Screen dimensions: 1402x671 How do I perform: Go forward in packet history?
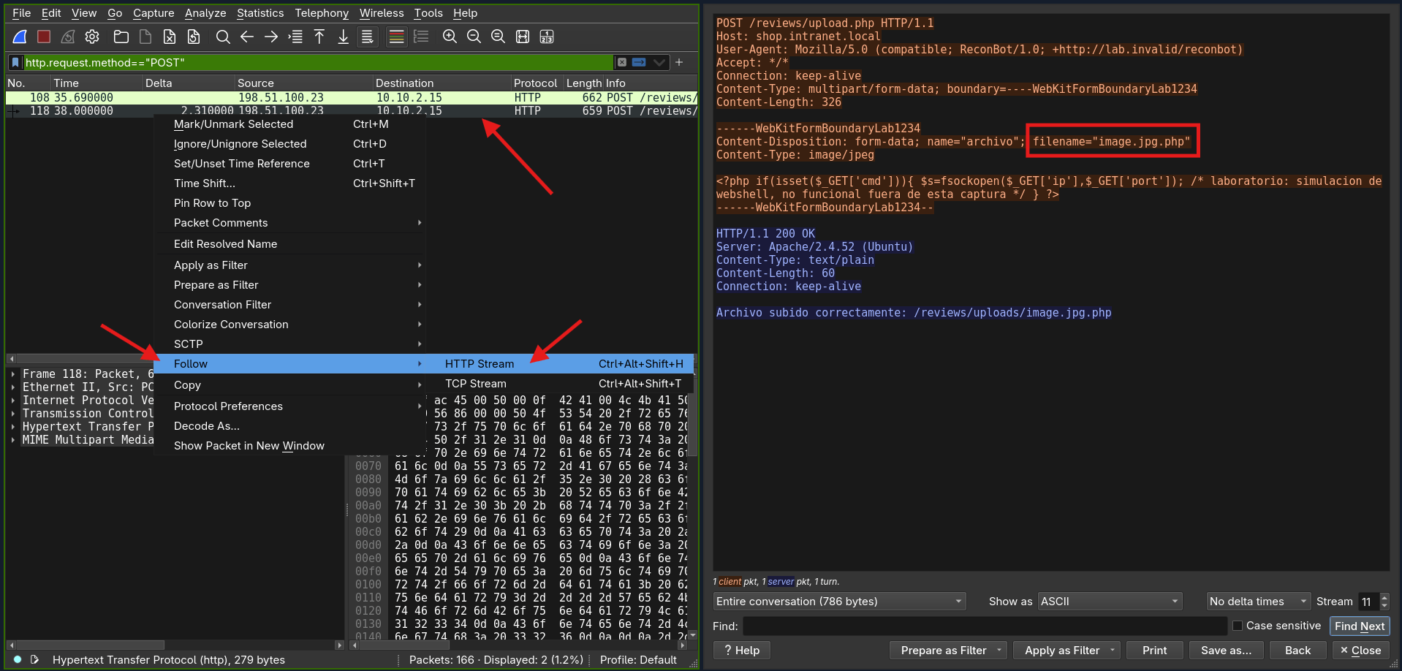click(x=271, y=37)
